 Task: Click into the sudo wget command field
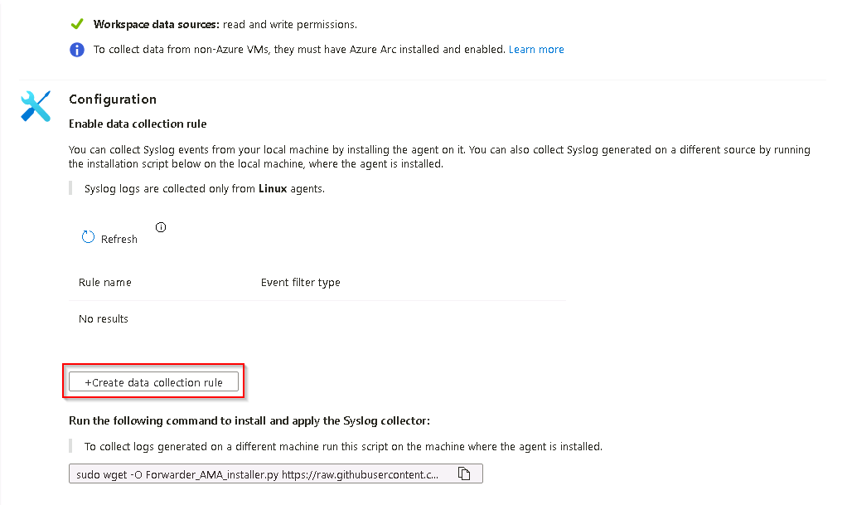(257, 473)
